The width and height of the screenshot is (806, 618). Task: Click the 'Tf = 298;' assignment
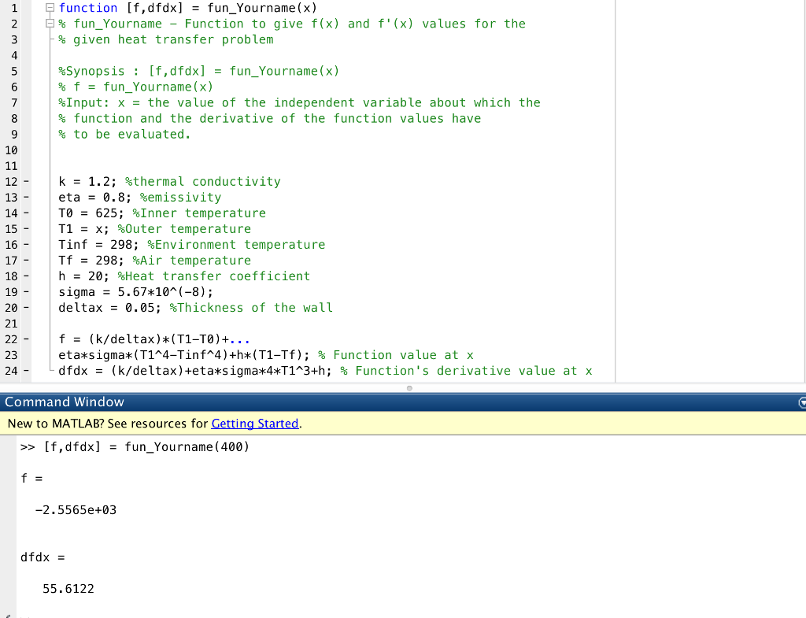tap(91, 260)
